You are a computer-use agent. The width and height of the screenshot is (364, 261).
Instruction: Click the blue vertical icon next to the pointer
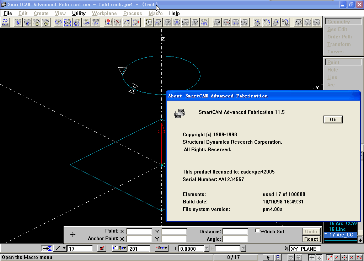(x=278, y=257)
